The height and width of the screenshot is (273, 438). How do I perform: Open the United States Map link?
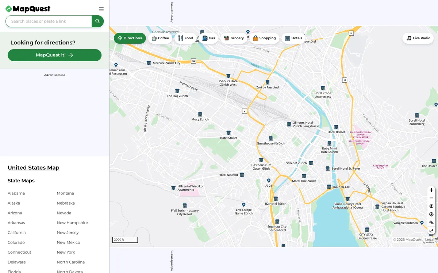click(x=34, y=168)
